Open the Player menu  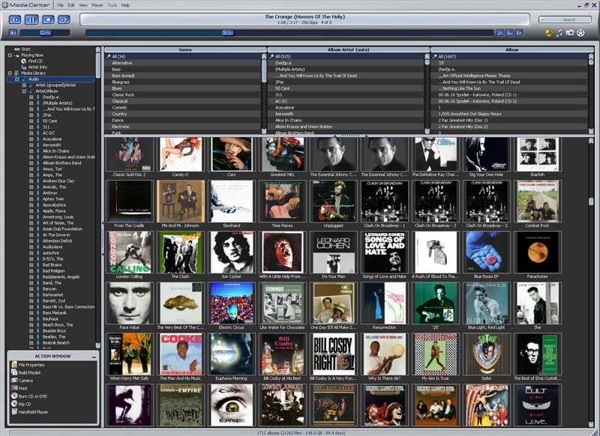[x=97, y=5]
